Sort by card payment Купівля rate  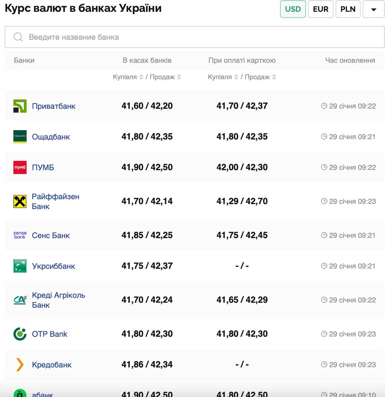coord(236,77)
